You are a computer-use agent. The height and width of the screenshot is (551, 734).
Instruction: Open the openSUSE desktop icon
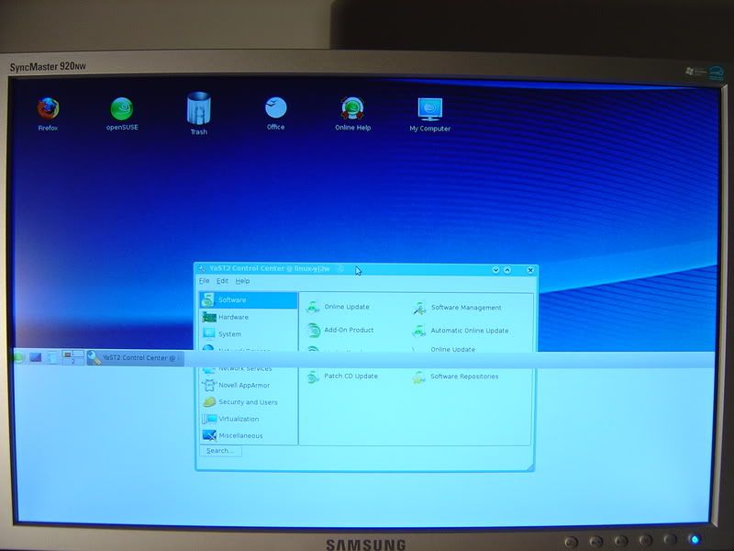point(122,114)
